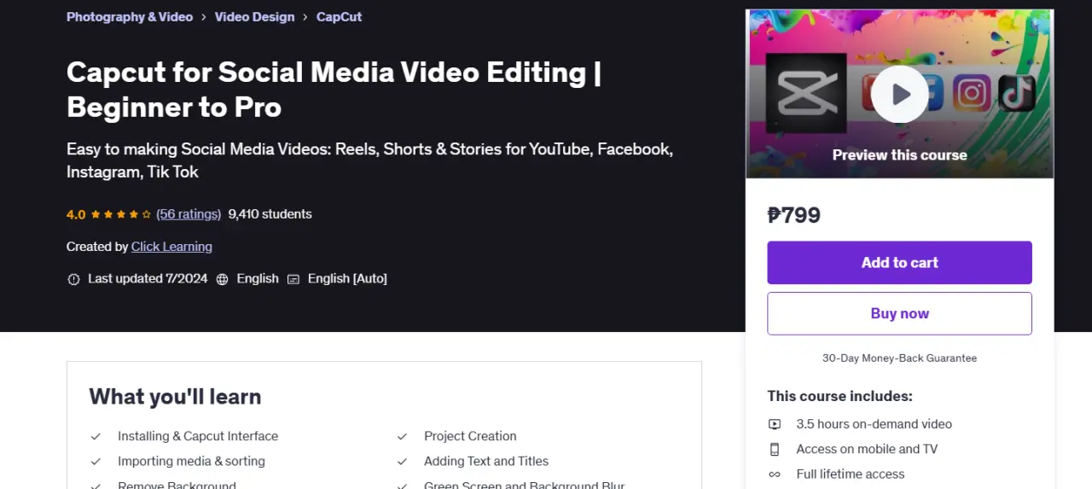Visit the Click Learning instructor page

(171, 247)
